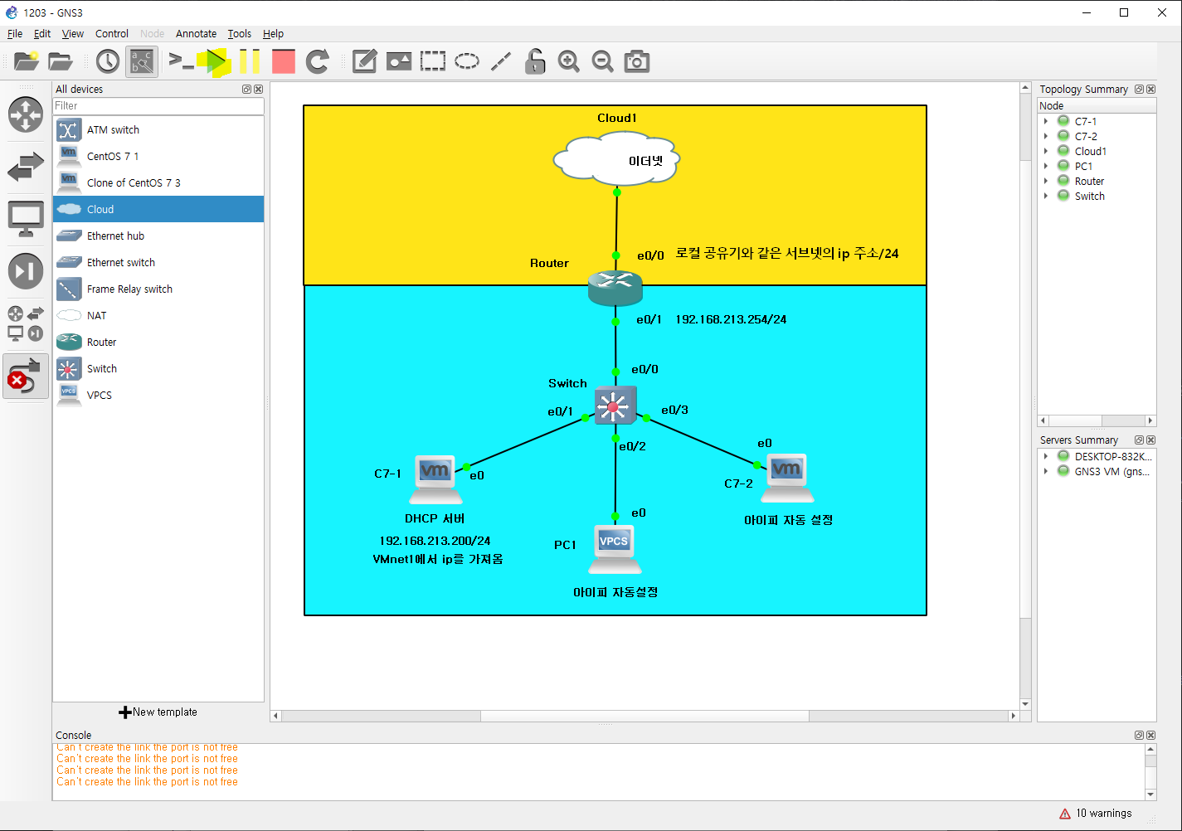This screenshot has width=1182, height=831.
Task: Suspend all nodes with the pause icon
Action: 250,61
